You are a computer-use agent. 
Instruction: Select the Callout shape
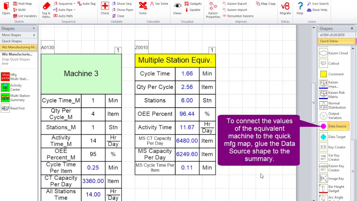(329, 64)
